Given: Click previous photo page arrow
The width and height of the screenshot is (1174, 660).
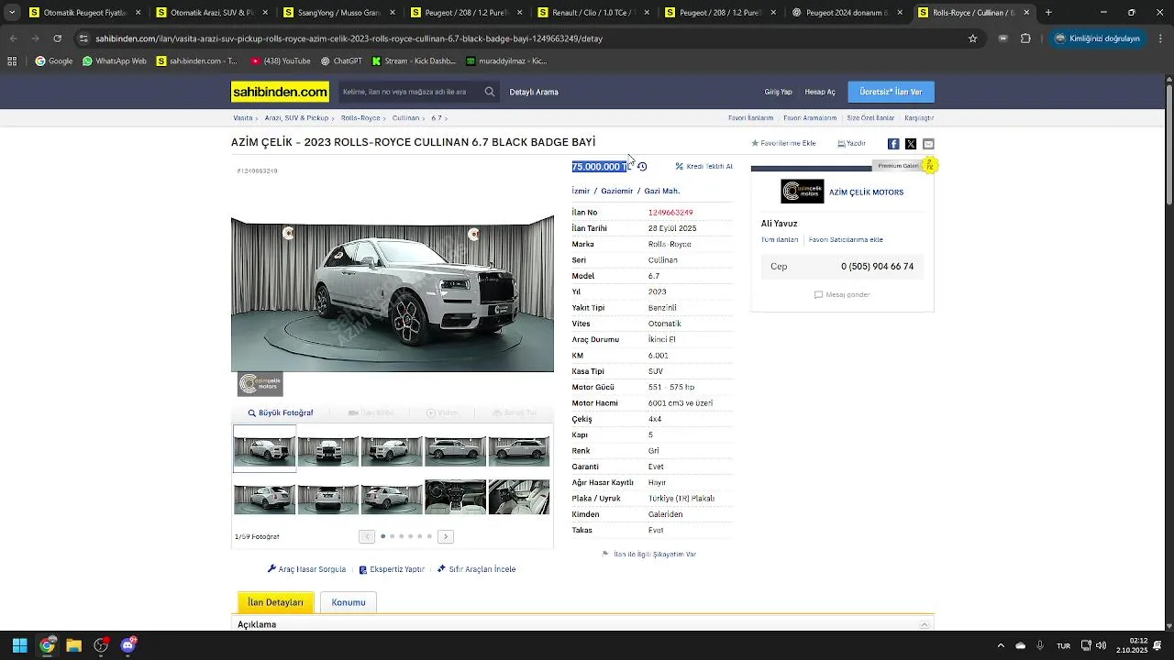Looking at the screenshot, I should point(367,536).
